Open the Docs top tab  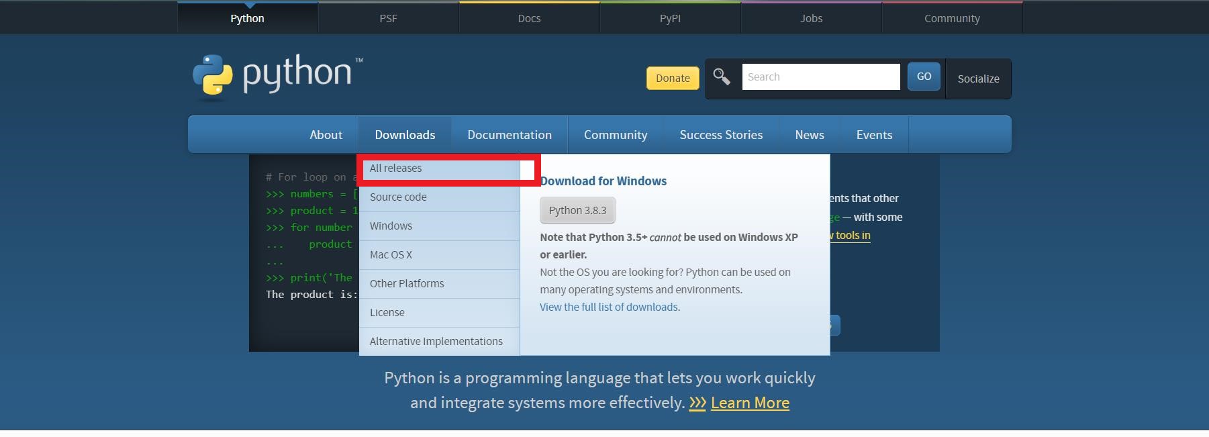(529, 18)
